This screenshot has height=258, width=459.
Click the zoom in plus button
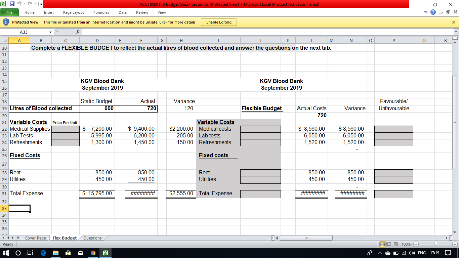click(x=455, y=244)
